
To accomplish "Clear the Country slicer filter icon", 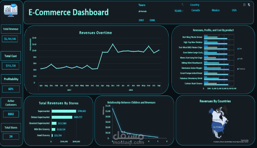I will 249,5.
